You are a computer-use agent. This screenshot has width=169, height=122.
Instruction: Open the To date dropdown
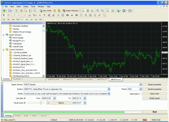pos(85,98)
